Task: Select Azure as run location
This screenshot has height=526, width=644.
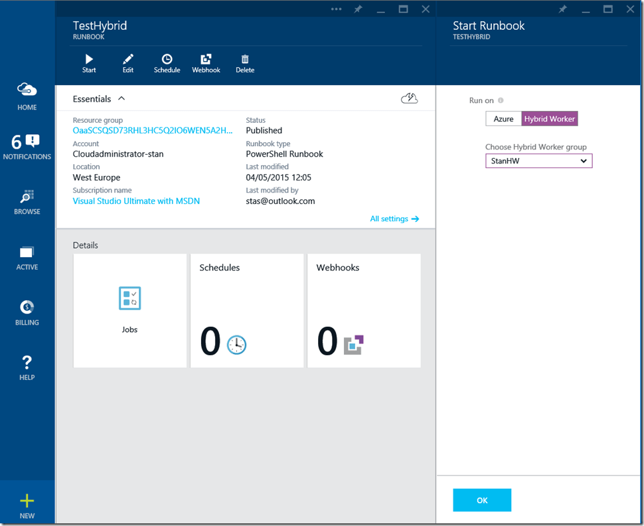Action: (x=503, y=119)
